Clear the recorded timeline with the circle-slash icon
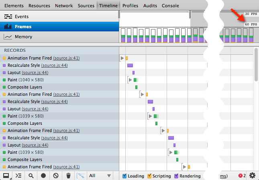The height and width of the screenshot is (180, 259). click(x=56, y=176)
